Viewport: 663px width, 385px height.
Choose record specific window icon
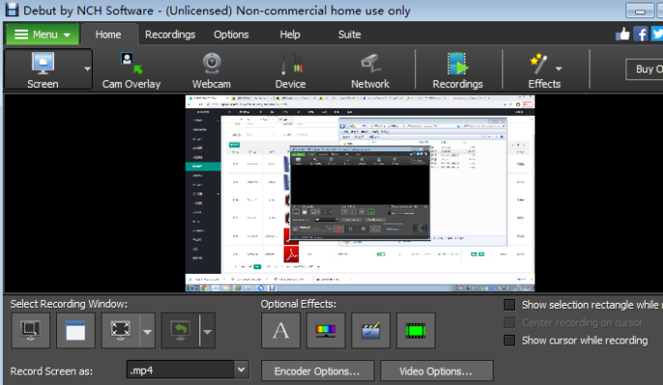75,331
